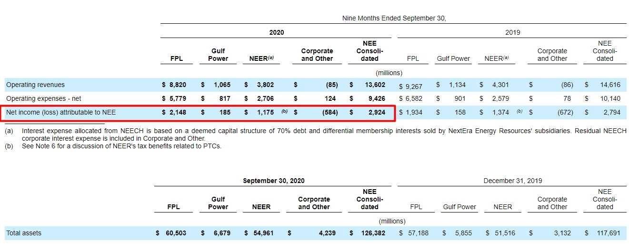
Task: Select 2019 NEE Consolidated operating revenues 14,616
Action: [610, 85]
